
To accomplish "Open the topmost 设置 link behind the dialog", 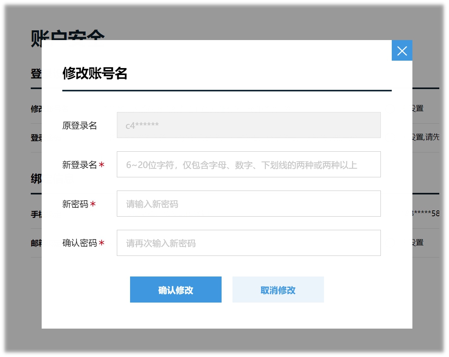I will coord(421,109).
